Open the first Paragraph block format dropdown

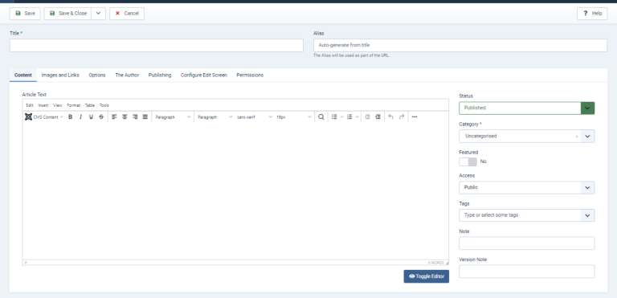coord(173,117)
